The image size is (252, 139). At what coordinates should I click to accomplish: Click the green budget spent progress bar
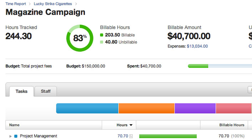[198, 66]
